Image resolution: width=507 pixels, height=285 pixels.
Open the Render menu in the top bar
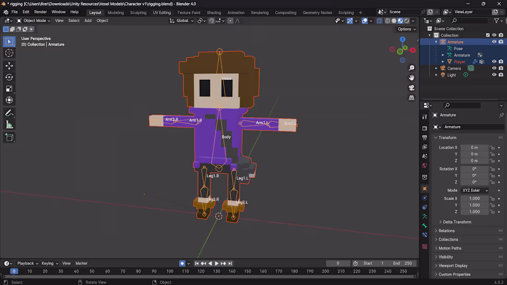[x=40, y=12]
